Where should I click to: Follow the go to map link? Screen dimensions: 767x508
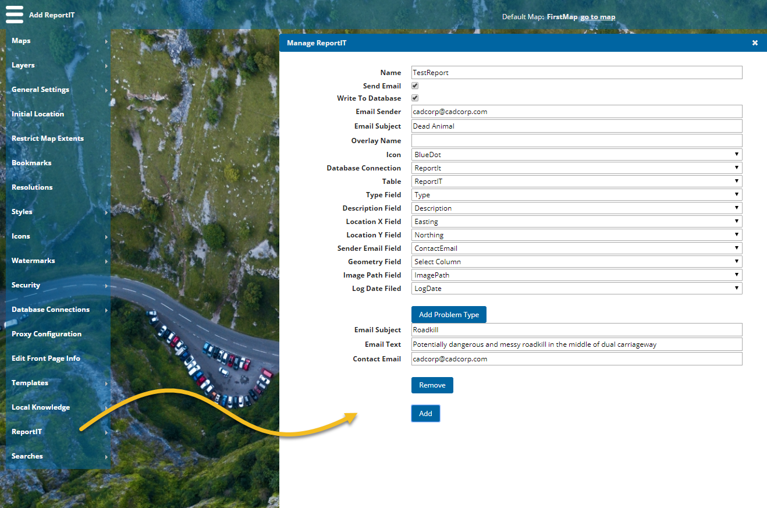point(598,17)
